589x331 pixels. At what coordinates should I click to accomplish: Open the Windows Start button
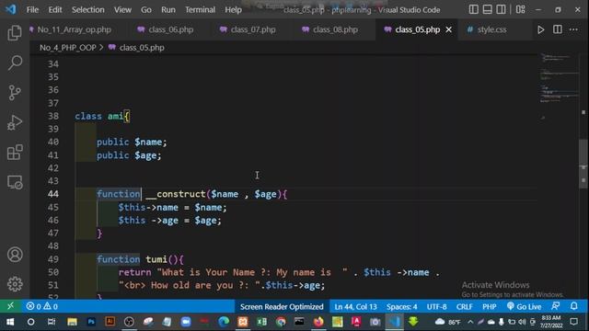10,322
